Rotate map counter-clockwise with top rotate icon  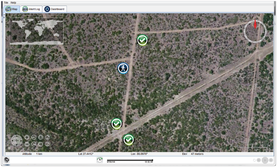click(x=34, y=137)
